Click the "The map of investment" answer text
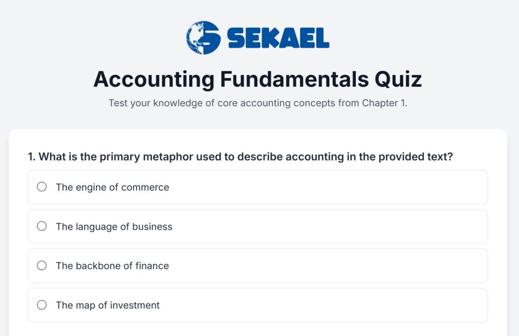519x336 pixels. click(107, 305)
